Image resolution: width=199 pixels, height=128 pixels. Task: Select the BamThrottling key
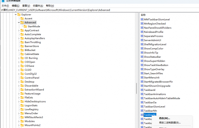33,42
